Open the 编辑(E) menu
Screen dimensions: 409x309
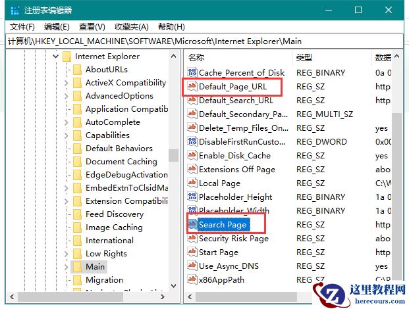click(57, 26)
